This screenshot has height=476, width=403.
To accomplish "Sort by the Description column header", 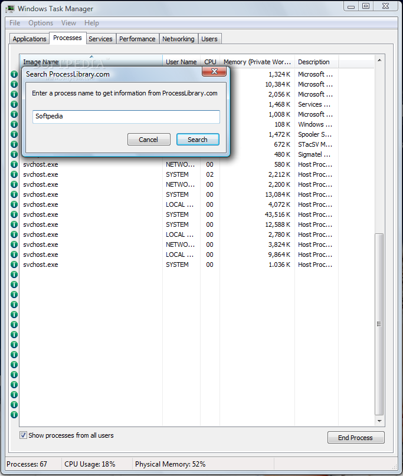I will pyautogui.click(x=317, y=62).
